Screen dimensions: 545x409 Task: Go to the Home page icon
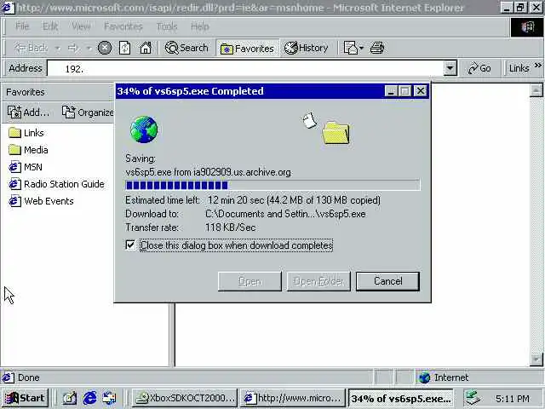pos(146,48)
